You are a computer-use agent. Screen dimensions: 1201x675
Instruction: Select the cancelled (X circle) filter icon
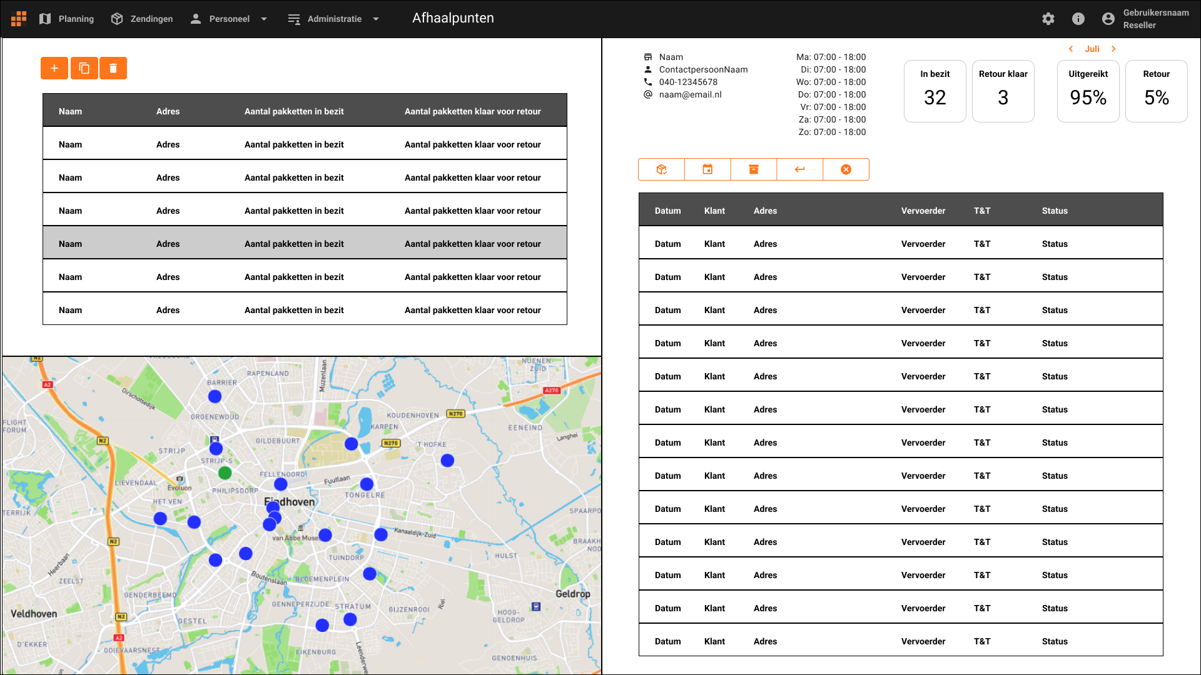click(x=846, y=169)
